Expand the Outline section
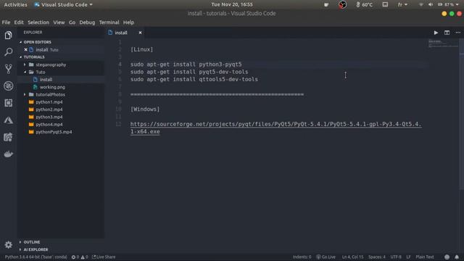Viewport: 464px width, 261px height. pyautogui.click(x=32, y=242)
